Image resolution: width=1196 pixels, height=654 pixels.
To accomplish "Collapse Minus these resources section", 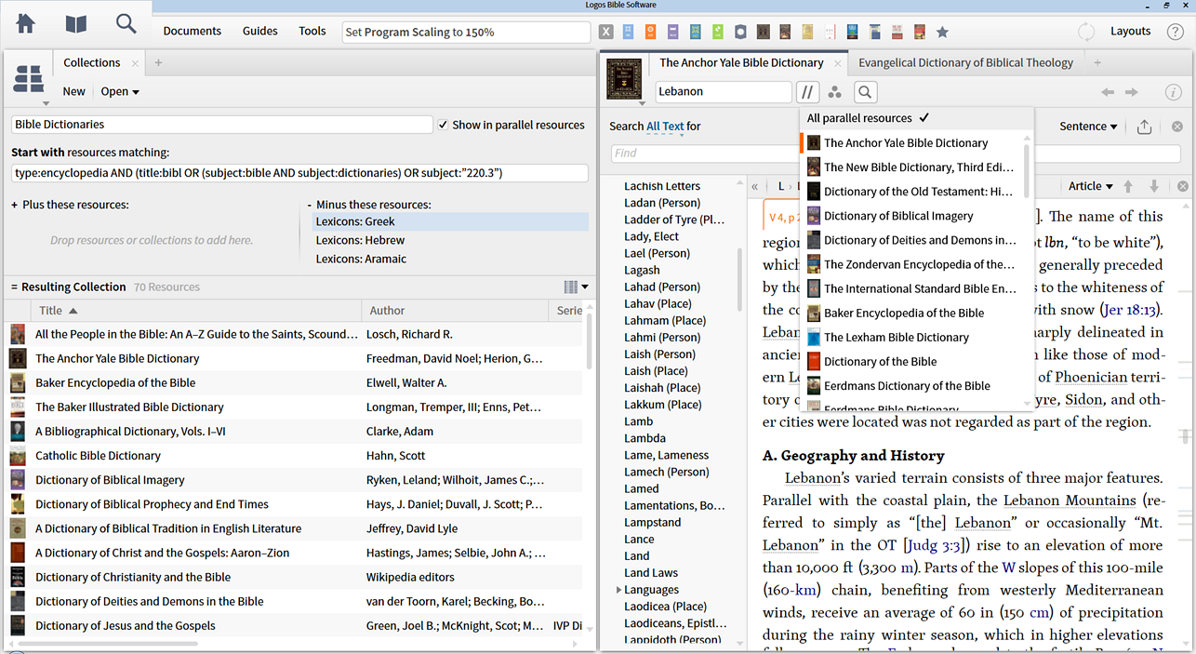I will [309, 205].
